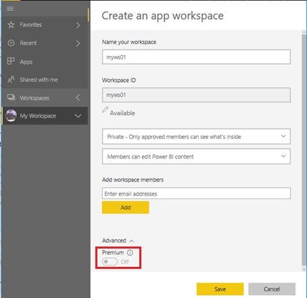Click the Shared with me people icon

tap(11, 79)
